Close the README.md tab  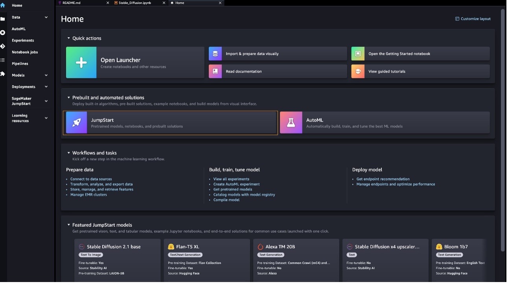pos(108,3)
